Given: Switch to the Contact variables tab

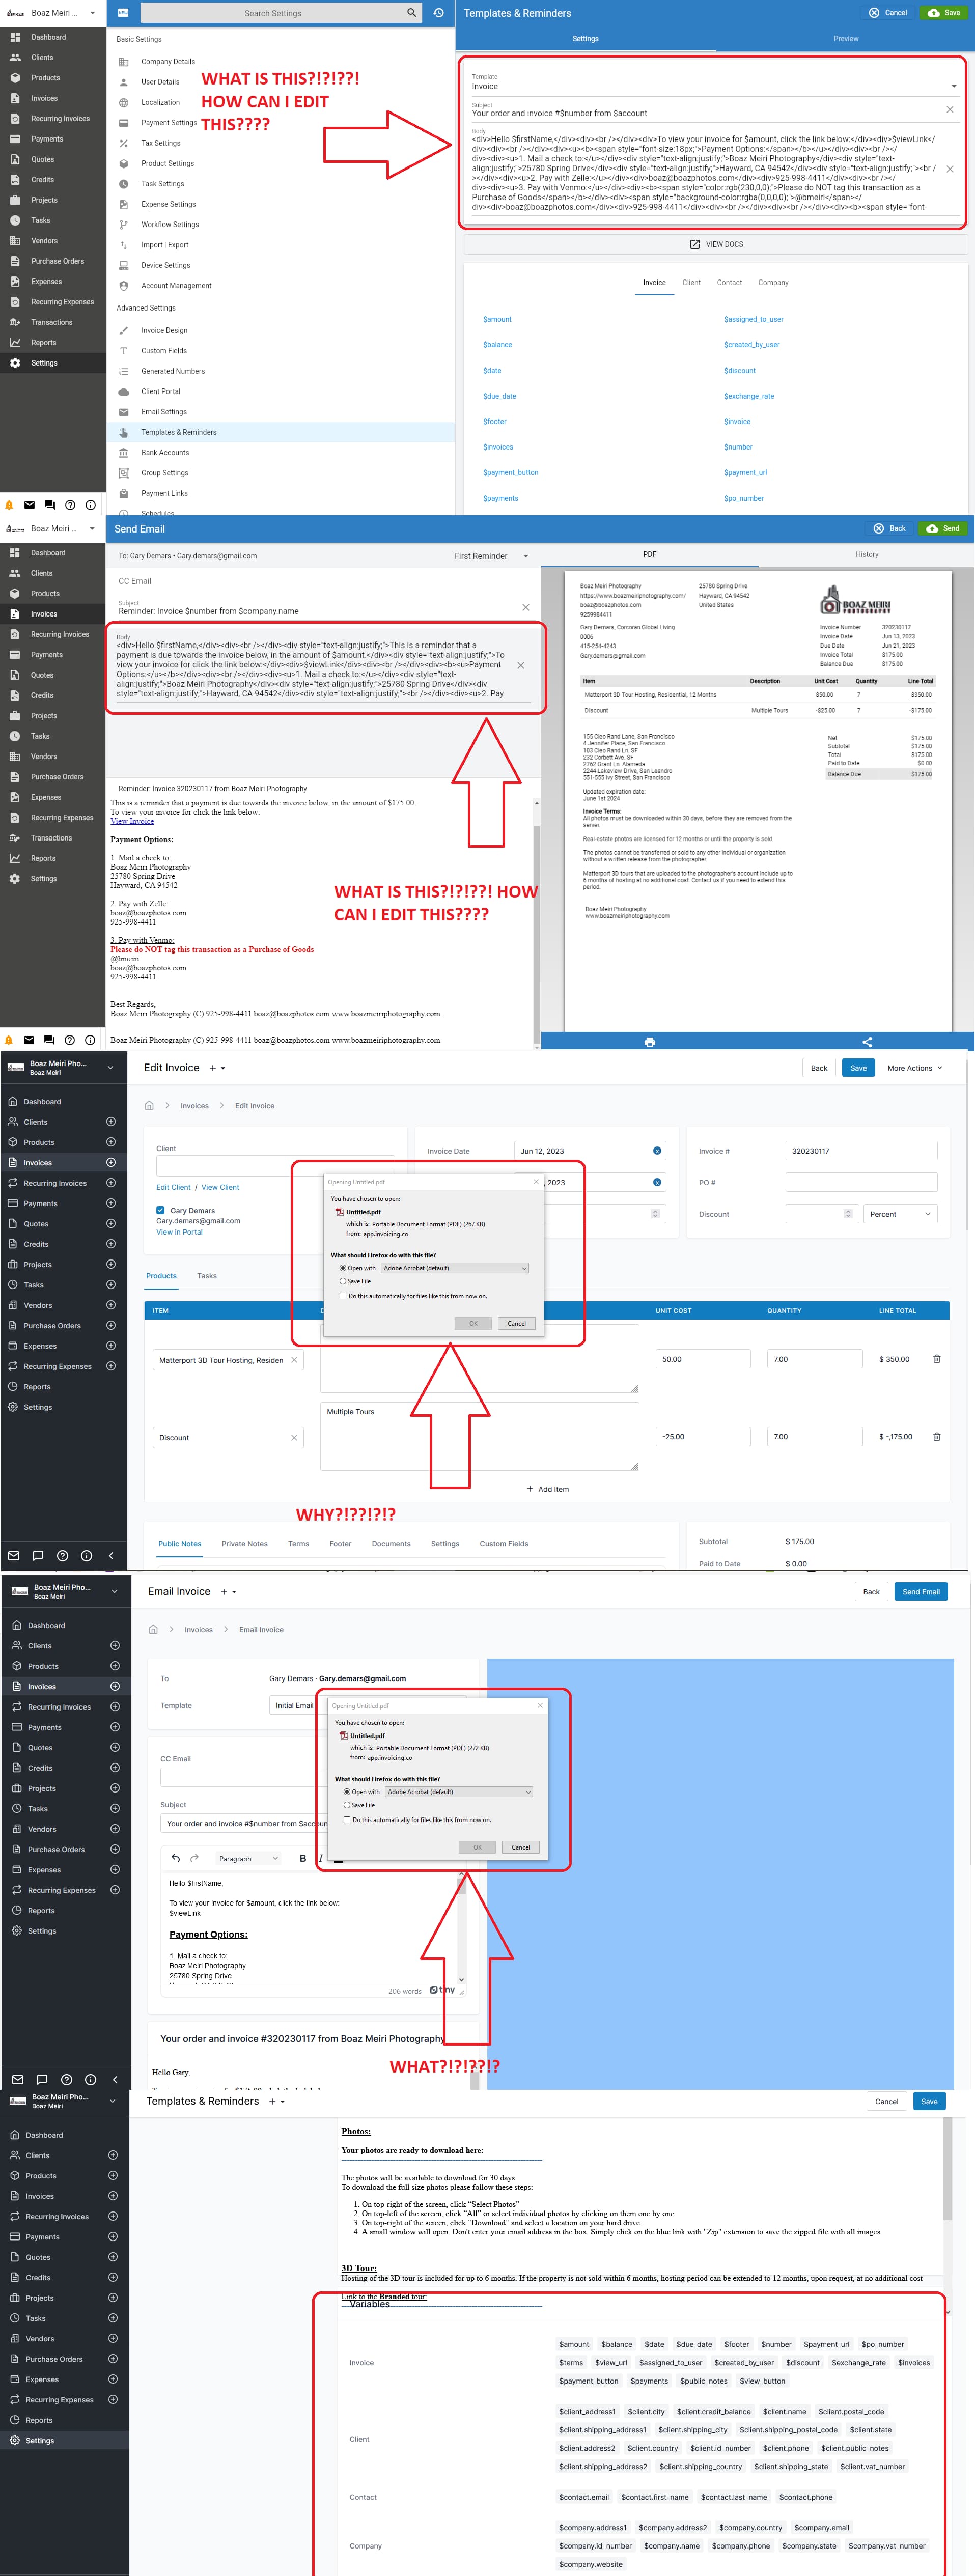Looking at the screenshot, I should [729, 283].
